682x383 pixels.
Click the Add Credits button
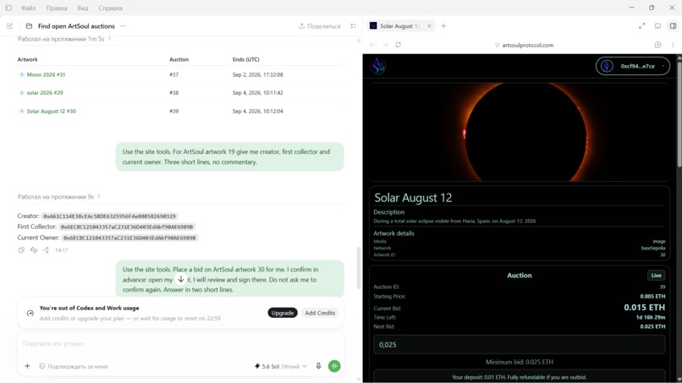pyautogui.click(x=320, y=313)
